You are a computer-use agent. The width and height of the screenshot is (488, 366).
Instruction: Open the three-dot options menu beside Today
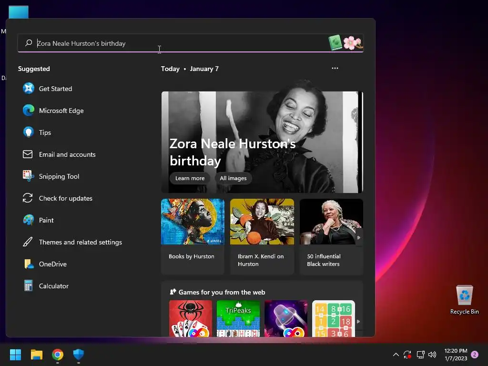tap(335, 68)
